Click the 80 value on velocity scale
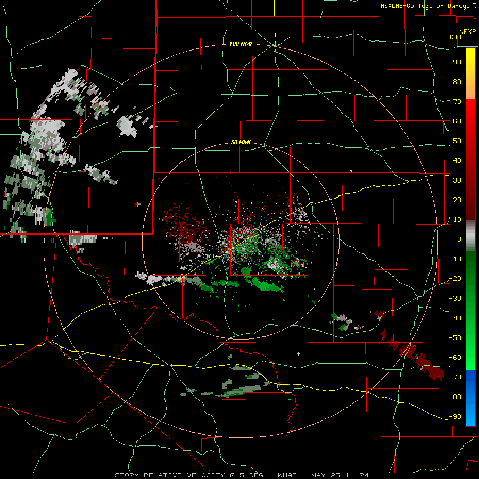 tap(457, 82)
